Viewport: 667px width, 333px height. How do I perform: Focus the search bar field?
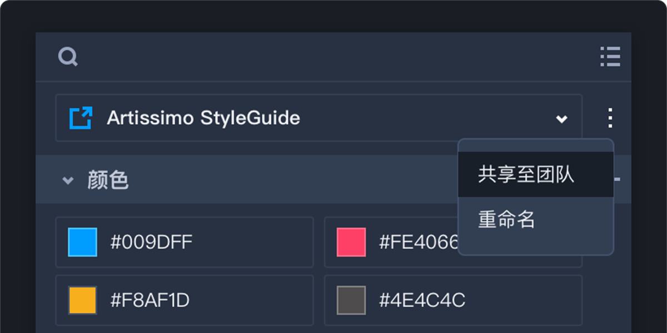pyautogui.click(x=333, y=57)
